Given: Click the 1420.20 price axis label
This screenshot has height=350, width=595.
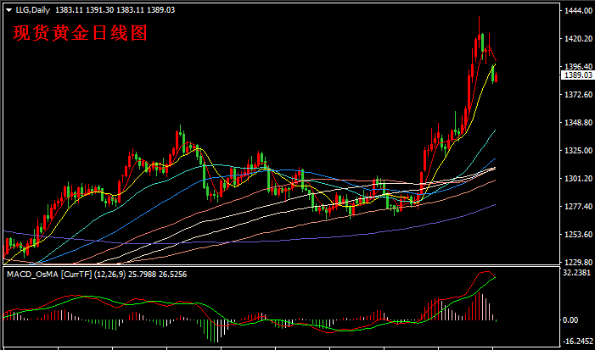Looking at the screenshot, I should [578, 39].
